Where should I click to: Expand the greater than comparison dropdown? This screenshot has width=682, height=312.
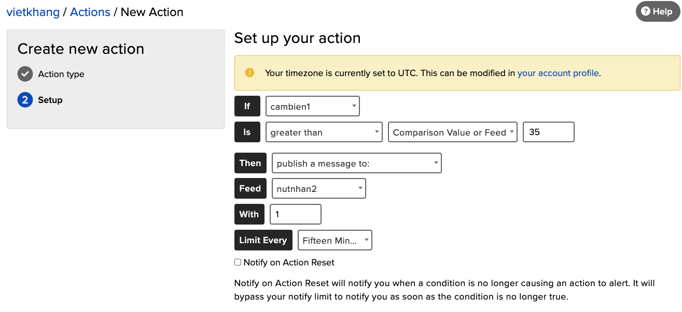click(324, 132)
